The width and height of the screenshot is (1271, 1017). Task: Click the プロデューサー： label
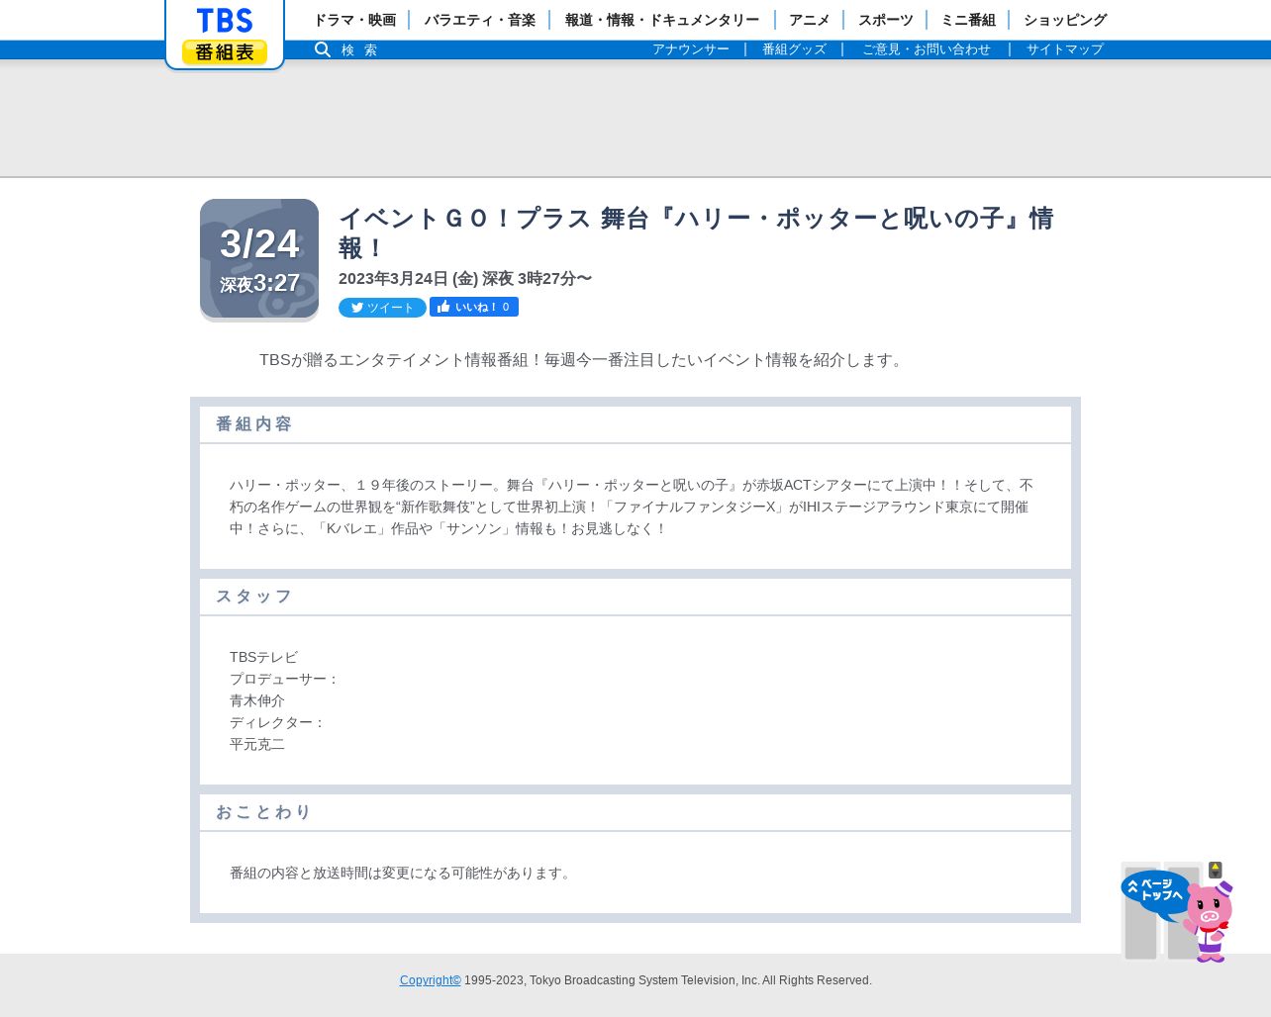tap(285, 679)
